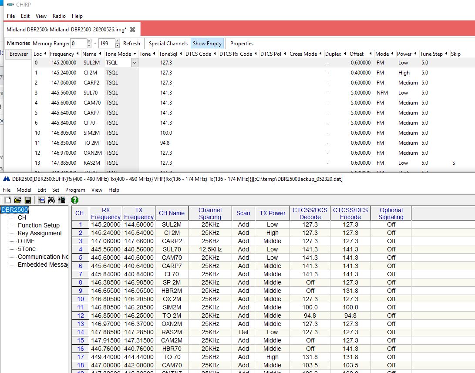Select channel 14 row header RAS2M
The height and width of the screenshot is (373, 475).
click(80, 332)
